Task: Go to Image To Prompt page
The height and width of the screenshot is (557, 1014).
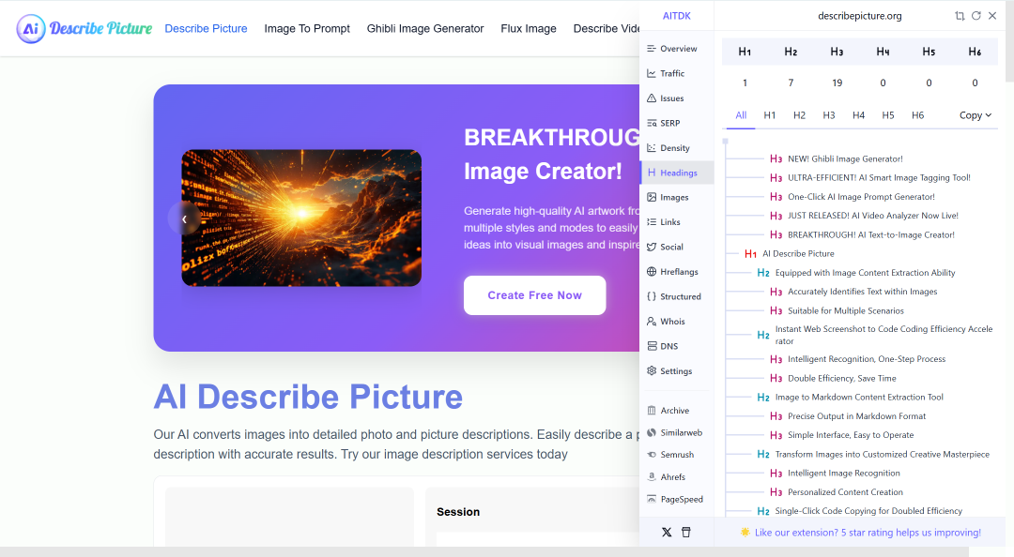Action: click(307, 28)
